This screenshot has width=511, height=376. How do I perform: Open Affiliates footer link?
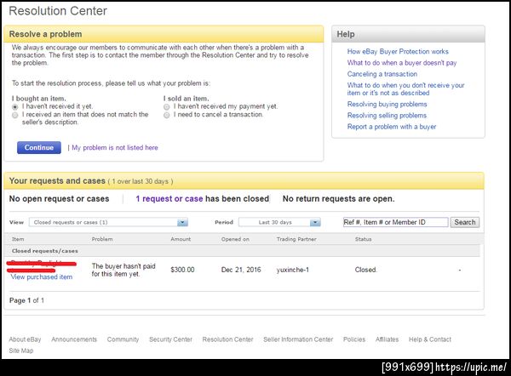[x=387, y=339]
